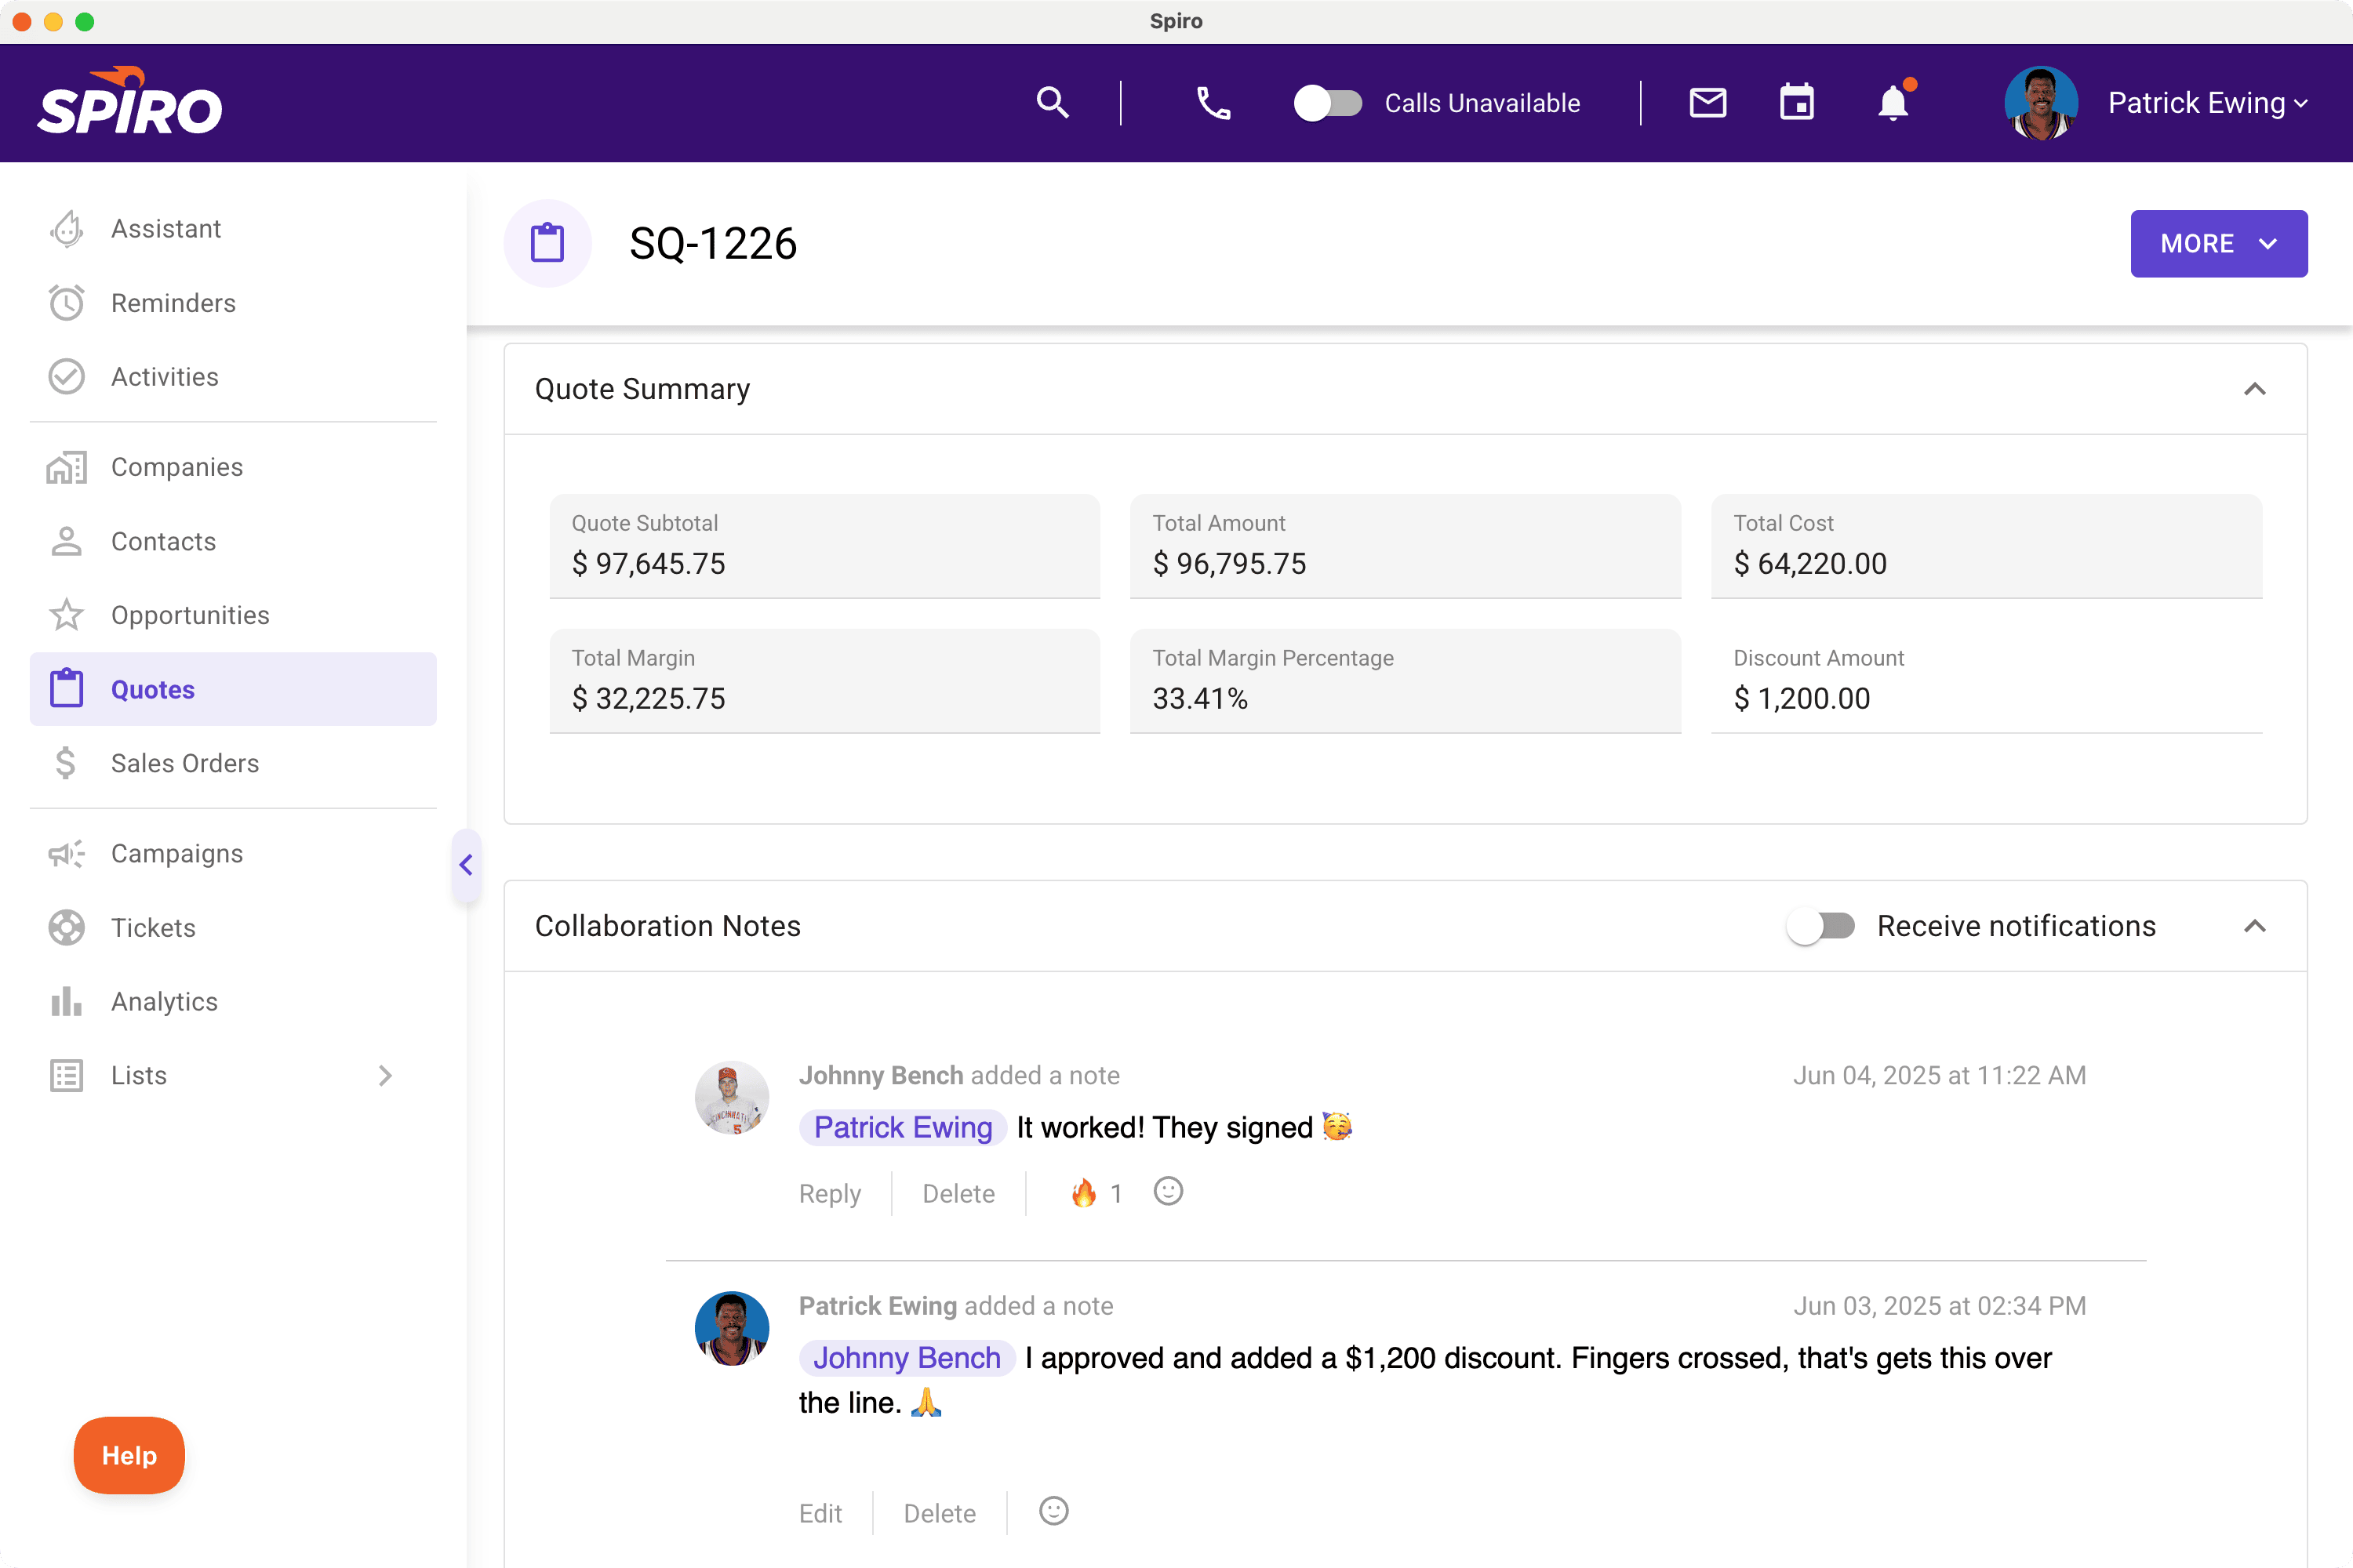Open the calendar icon in header
Viewport: 2353px width, 1568px height.
point(1797,102)
